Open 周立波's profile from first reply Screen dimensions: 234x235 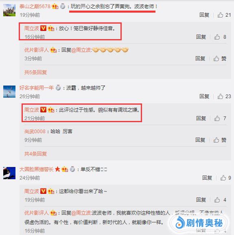click(32, 28)
